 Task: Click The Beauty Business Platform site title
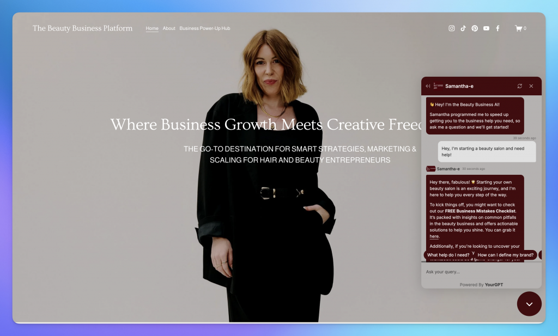82,28
